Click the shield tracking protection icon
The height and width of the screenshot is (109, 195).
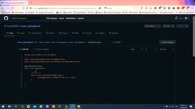[x=23, y=8]
